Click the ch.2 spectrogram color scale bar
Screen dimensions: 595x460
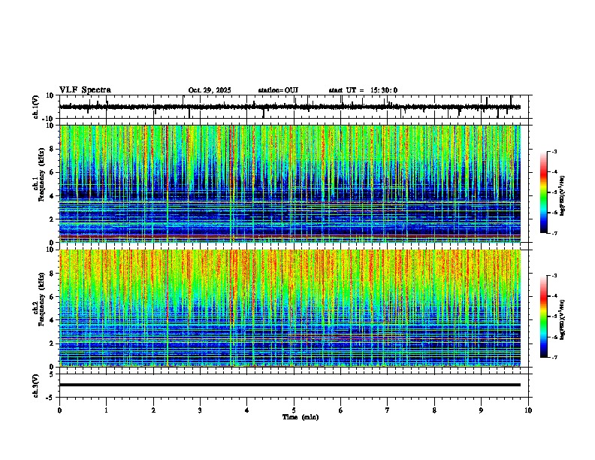pyautogui.click(x=544, y=316)
